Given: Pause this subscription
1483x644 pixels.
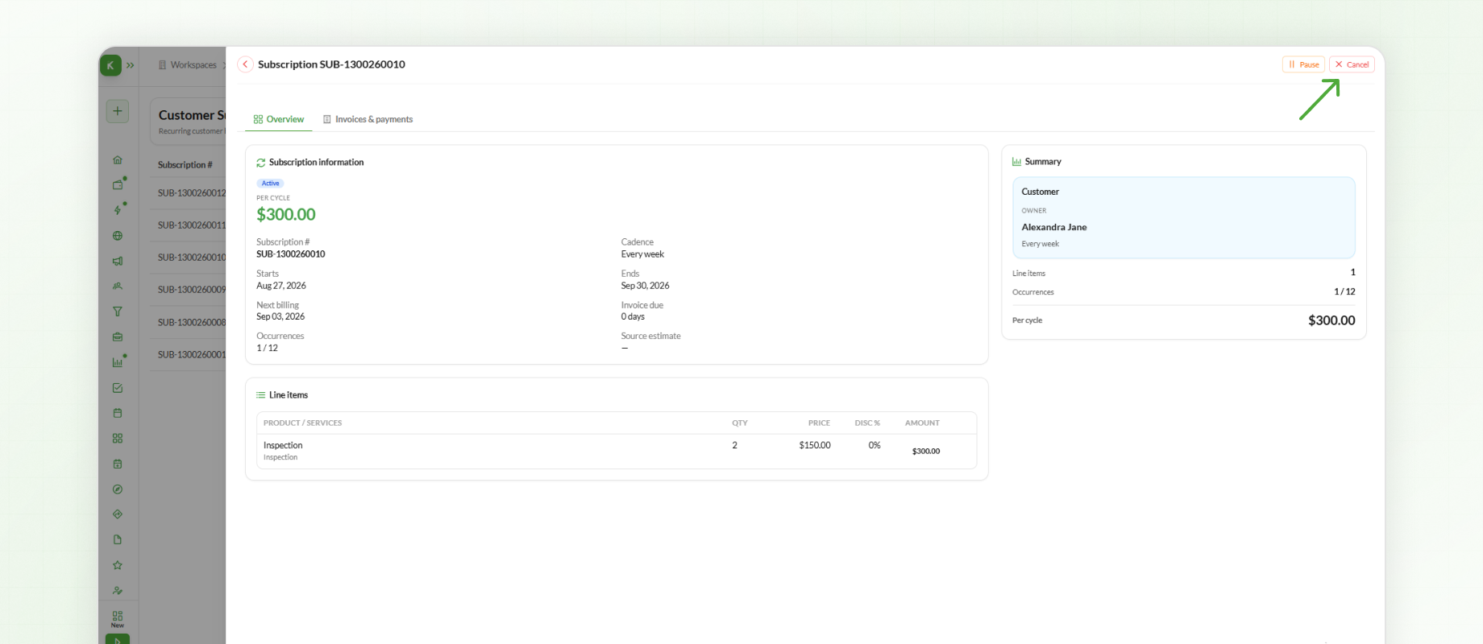Looking at the screenshot, I should (1303, 64).
